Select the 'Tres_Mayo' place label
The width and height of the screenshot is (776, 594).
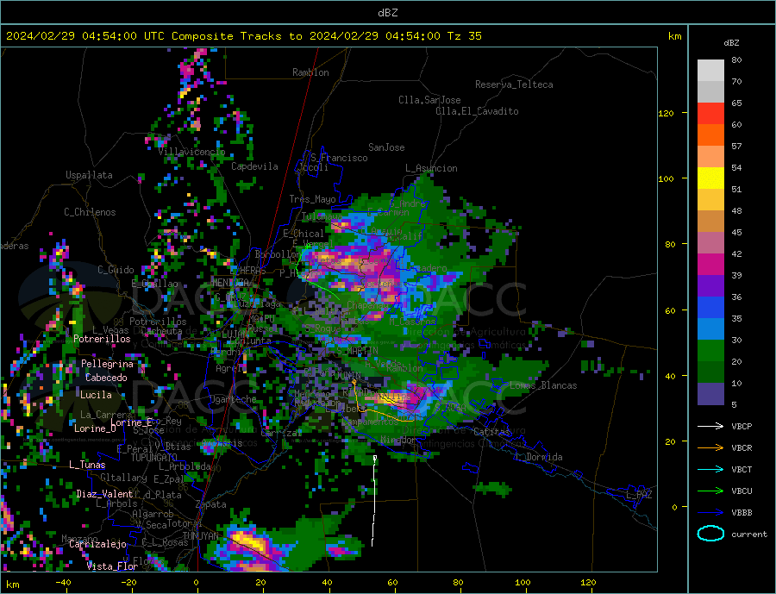[312, 199]
